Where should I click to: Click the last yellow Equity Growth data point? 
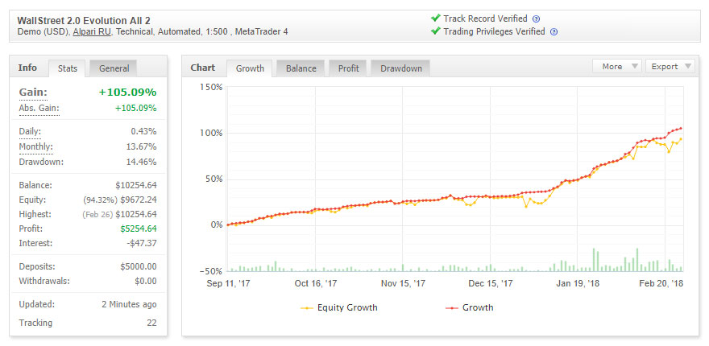click(x=681, y=139)
